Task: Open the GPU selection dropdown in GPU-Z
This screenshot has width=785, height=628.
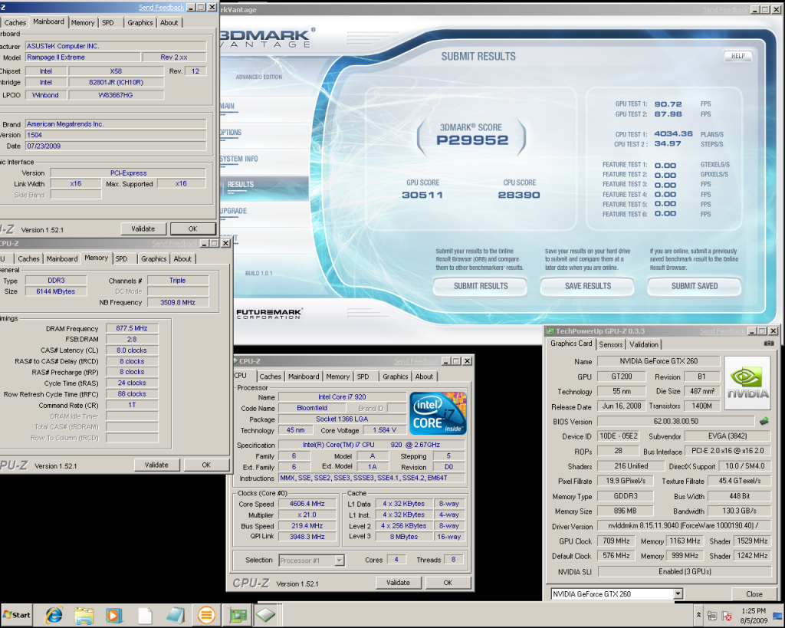Action: tap(678, 594)
